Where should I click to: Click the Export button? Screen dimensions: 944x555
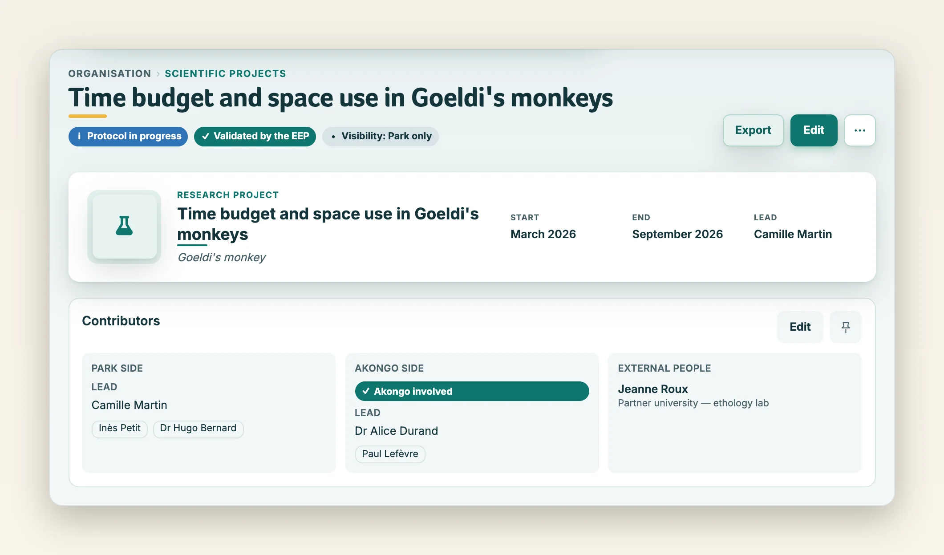point(753,130)
